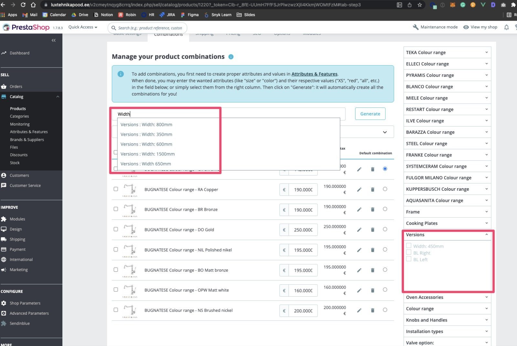Set RA Copper as default combination

(385, 189)
